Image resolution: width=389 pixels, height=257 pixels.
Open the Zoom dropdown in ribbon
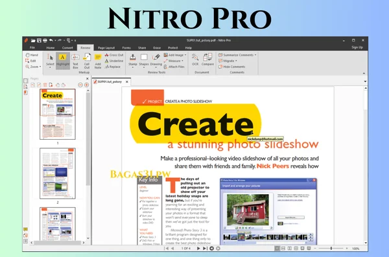[x=40, y=67]
